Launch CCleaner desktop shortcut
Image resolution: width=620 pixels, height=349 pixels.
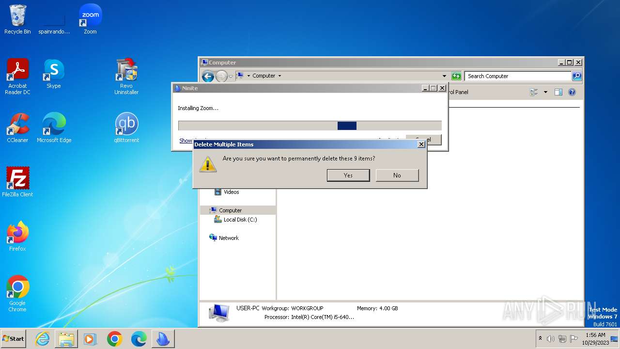pyautogui.click(x=17, y=128)
